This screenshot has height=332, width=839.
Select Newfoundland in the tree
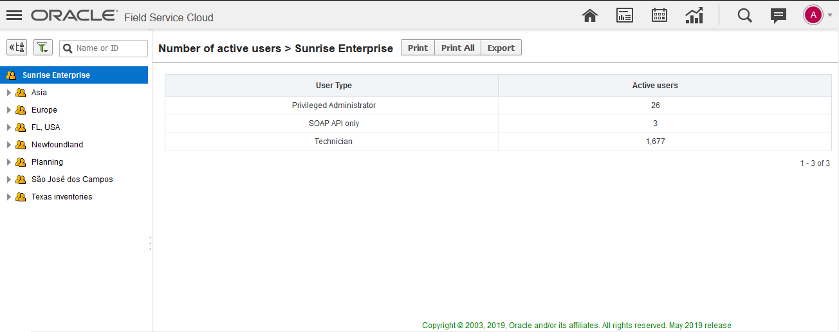tap(57, 145)
